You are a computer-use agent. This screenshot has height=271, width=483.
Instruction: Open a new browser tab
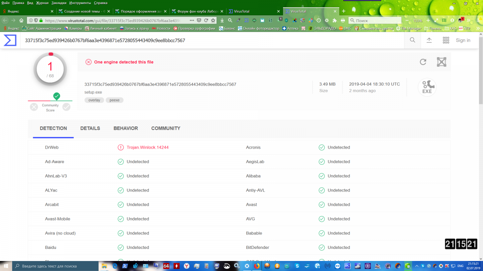[x=343, y=11]
